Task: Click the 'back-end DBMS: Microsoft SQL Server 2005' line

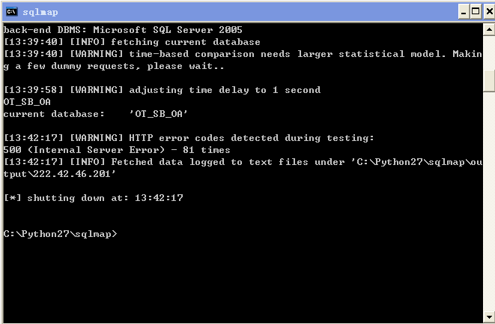Action: pos(123,30)
